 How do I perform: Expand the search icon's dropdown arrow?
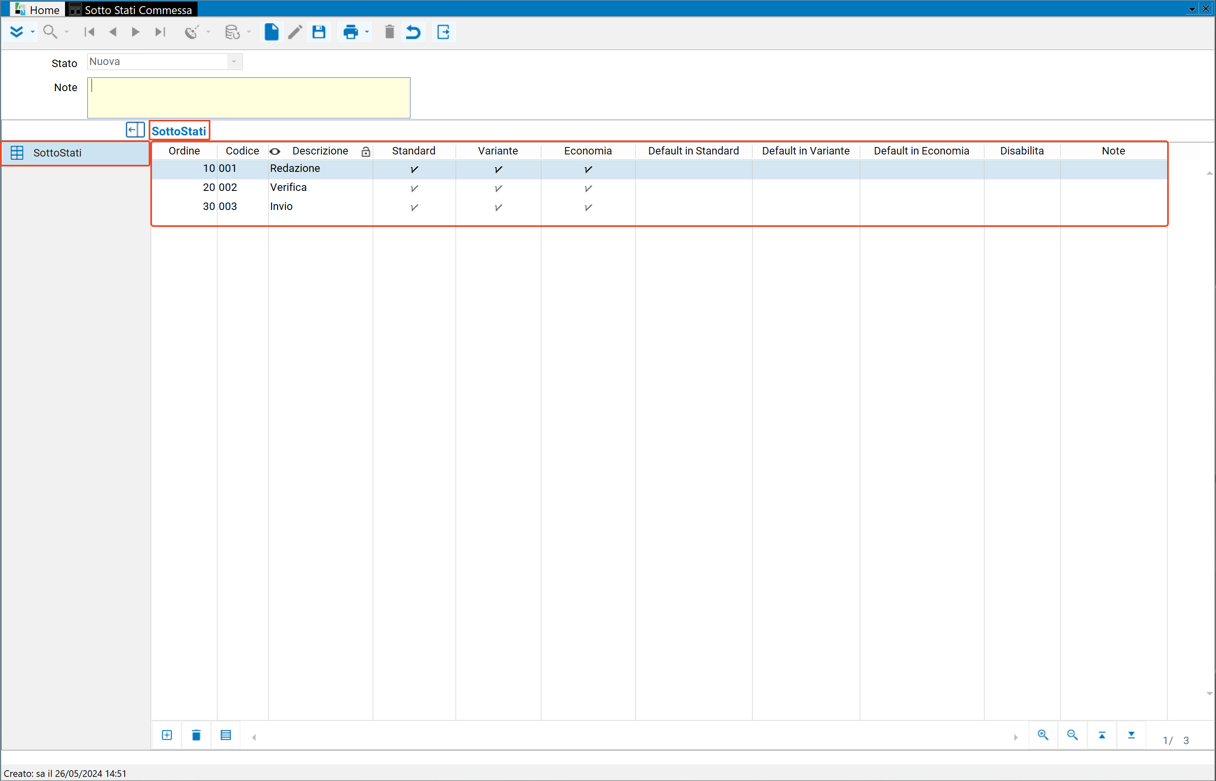tap(66, 32)
